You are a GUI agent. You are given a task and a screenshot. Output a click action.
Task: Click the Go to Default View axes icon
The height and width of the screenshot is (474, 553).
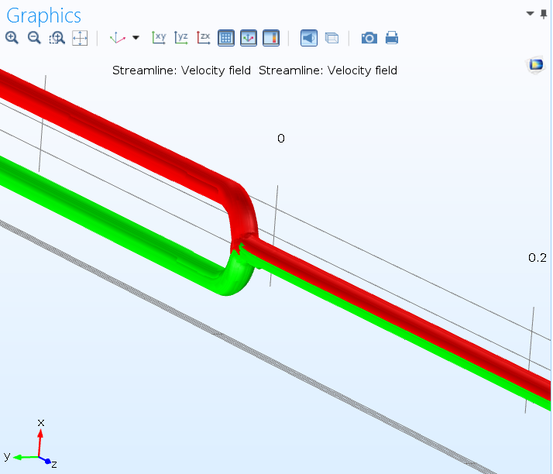point(118,37)
